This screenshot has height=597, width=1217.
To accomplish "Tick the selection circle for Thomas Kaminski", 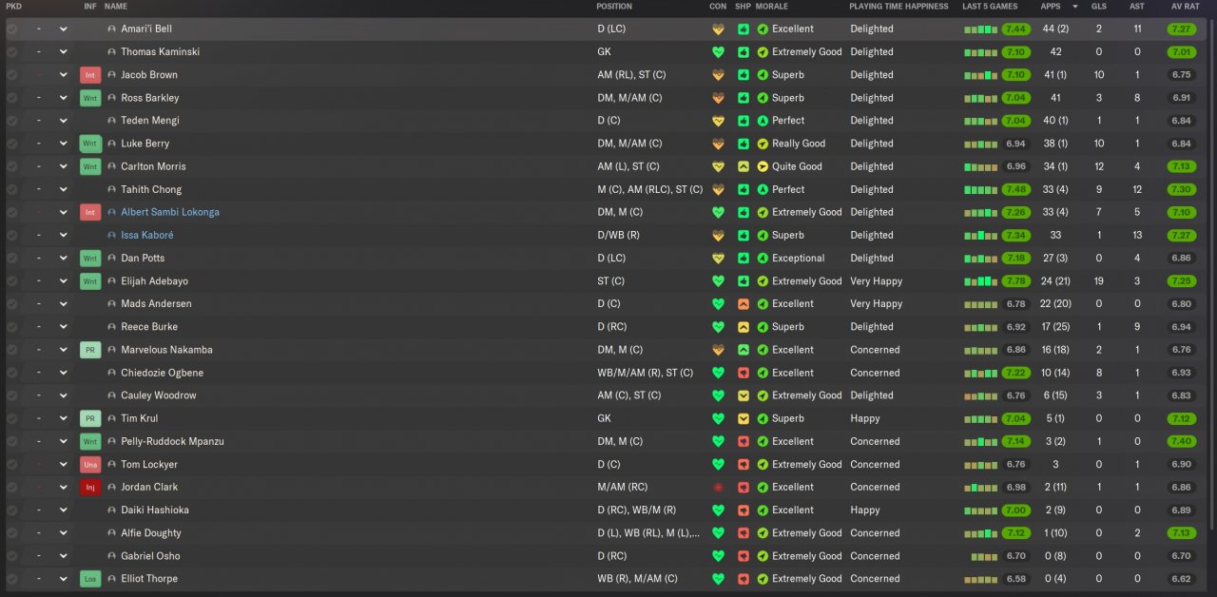I will (x=11, y=52).
